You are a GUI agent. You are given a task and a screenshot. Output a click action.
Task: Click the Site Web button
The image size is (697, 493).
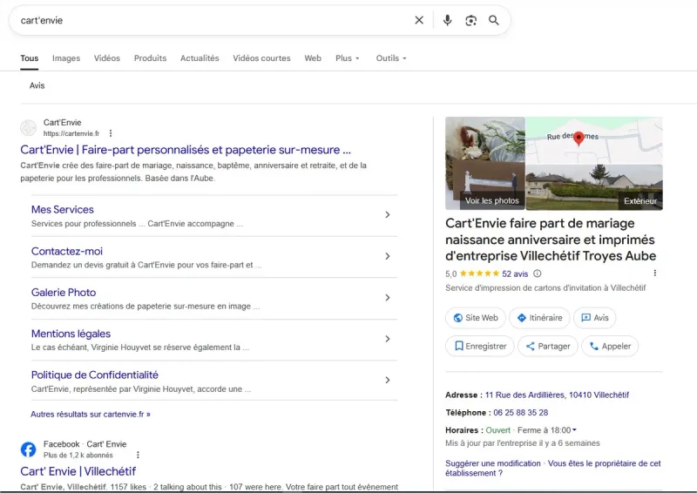pos(475,318)
